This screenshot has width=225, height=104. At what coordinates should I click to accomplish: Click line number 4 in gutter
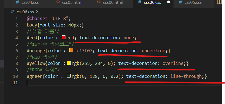(x=17, y=38)
